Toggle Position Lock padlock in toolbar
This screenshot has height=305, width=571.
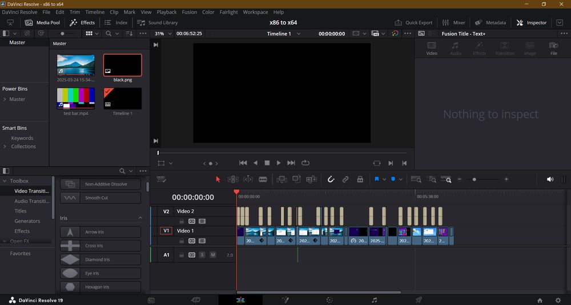pos(360,179)
